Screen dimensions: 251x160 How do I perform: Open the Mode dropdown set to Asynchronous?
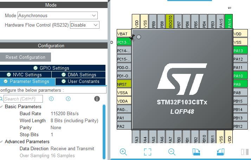(x=57, y=15)
